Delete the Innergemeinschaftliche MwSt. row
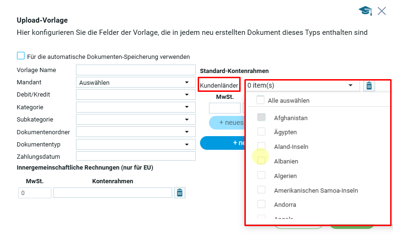Viewport: 393px width, 244px height. (x=179, y=193)
